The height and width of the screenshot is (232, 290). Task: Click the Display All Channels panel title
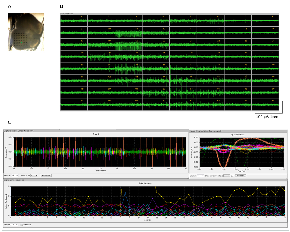coord(67,14)
